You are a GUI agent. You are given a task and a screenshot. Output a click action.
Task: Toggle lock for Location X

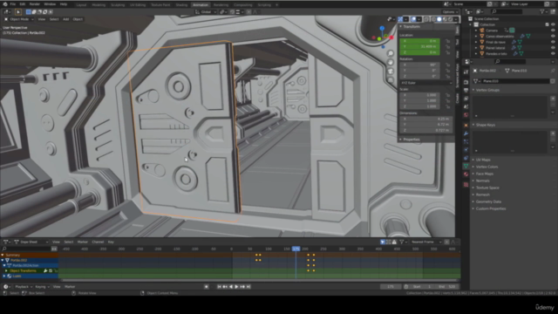pyautogui.click(x=447, y=41)
